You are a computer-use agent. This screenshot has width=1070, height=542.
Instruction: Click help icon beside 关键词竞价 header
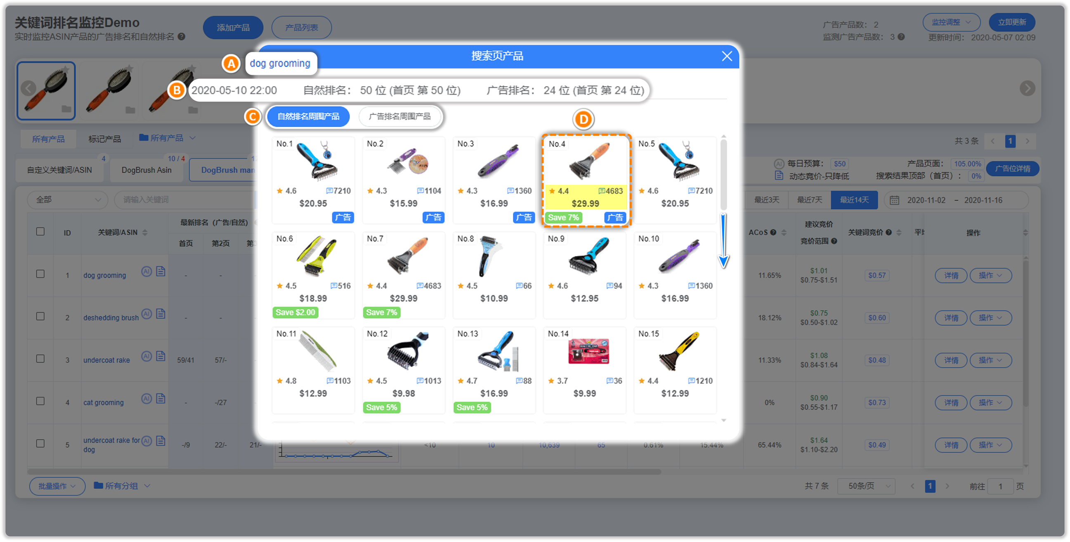coord(888,232)
